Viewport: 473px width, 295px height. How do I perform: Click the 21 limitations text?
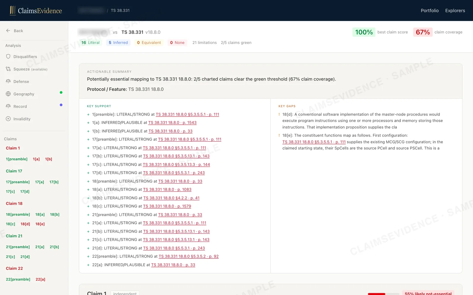[205, 42]
